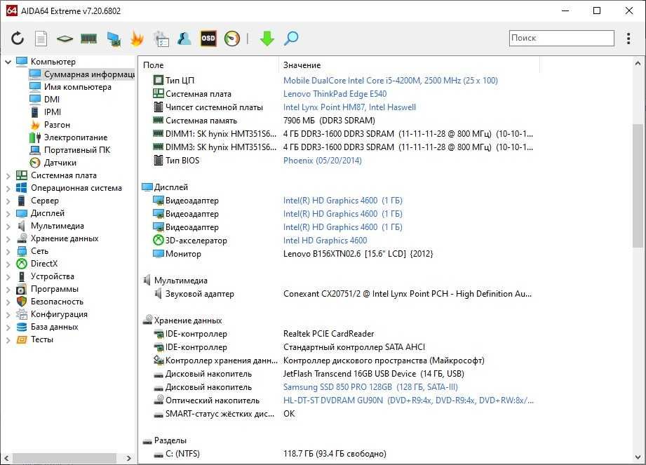Click the Безопасность shield icon
The width and height of the screenshot is (646, 465).
[x=22, y=302]
